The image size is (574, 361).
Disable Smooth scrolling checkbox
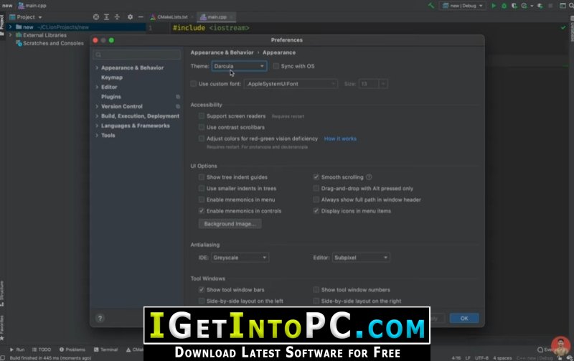click(316, 177)
